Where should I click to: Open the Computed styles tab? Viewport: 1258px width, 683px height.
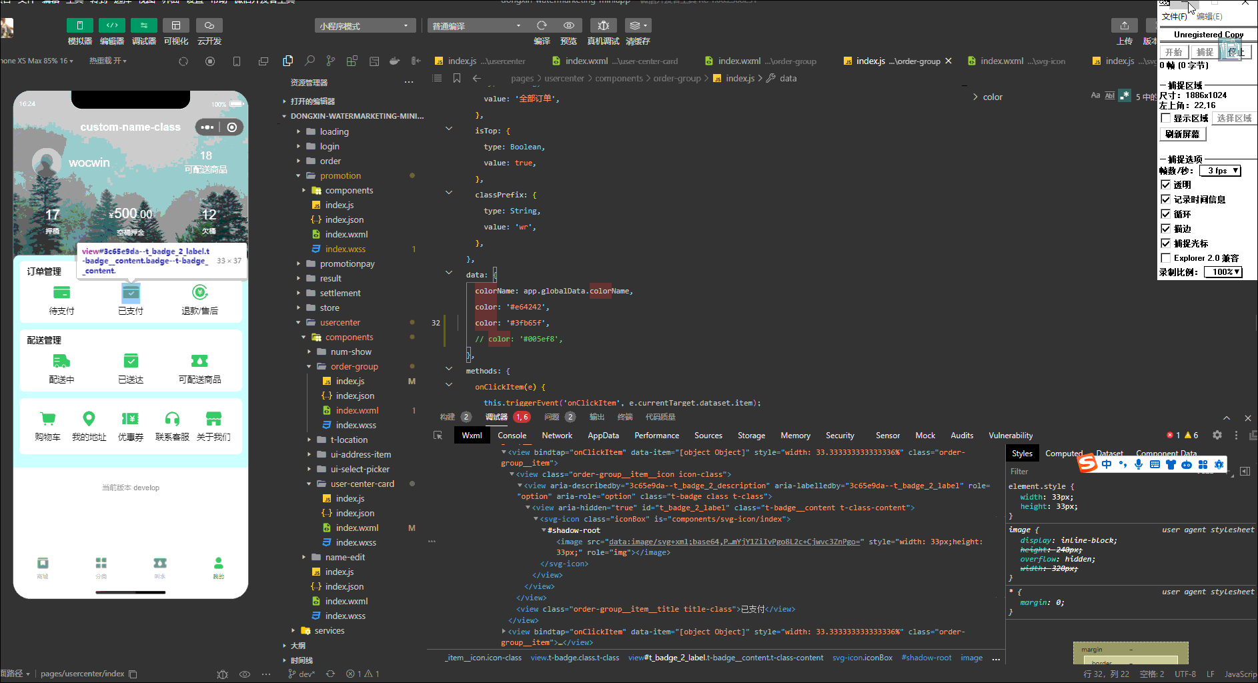tap(1063, 454)
